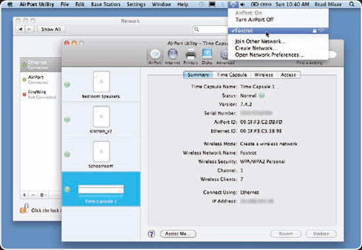Viewport: 362px width, 250px height.
Task: Switch to the Access tab
Action: 288,75
